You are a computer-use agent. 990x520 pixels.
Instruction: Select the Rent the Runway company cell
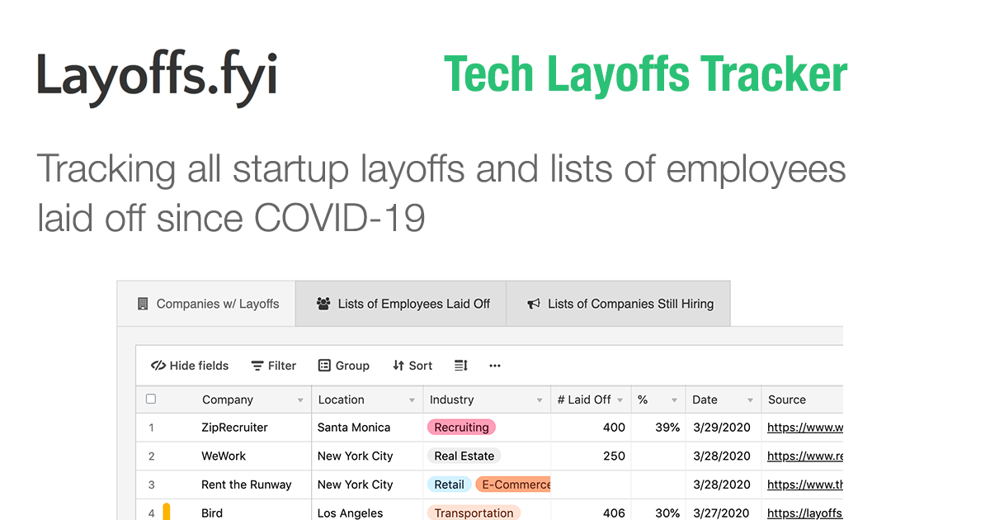[246, 485]
